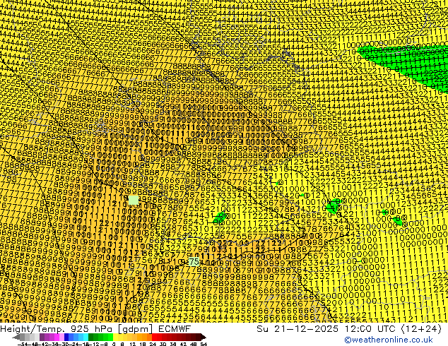Click the forecast time 'Su 21-12-2025 12:00 UTC (12+24)'
The width and height of the screenshot is (448, 346).
pyautogui.click(x=349, y=328)
